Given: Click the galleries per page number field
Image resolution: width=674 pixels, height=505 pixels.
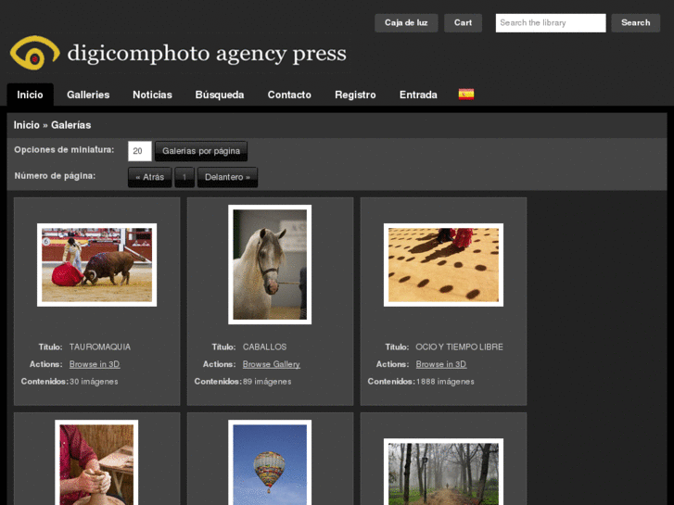Looking at the screenshot, I should point(140,151).
